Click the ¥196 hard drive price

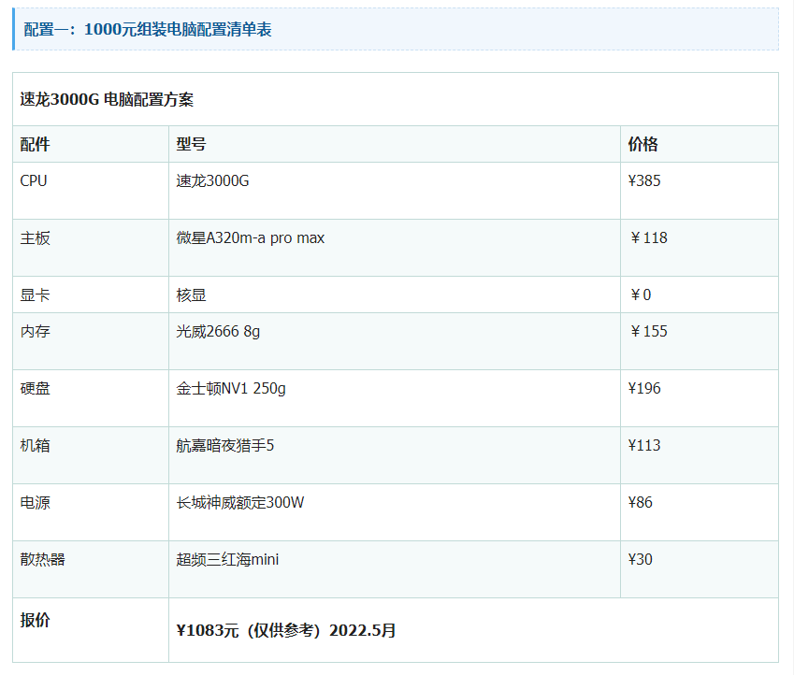(644, 388)
